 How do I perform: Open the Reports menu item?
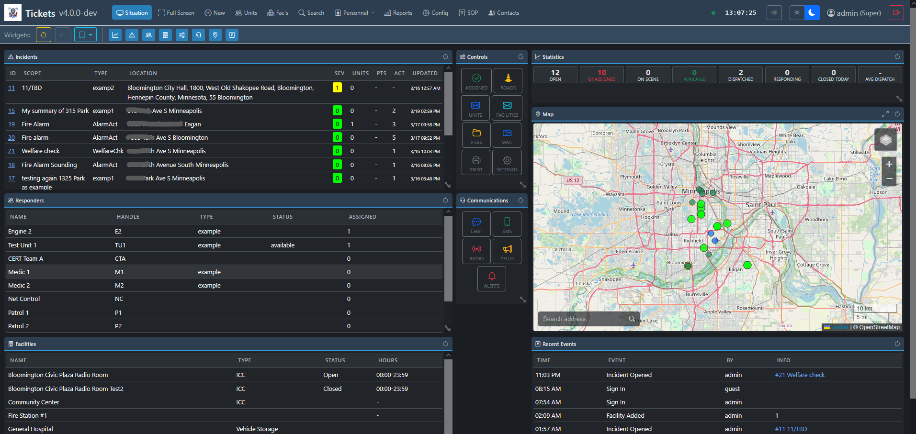coord(398,13)
